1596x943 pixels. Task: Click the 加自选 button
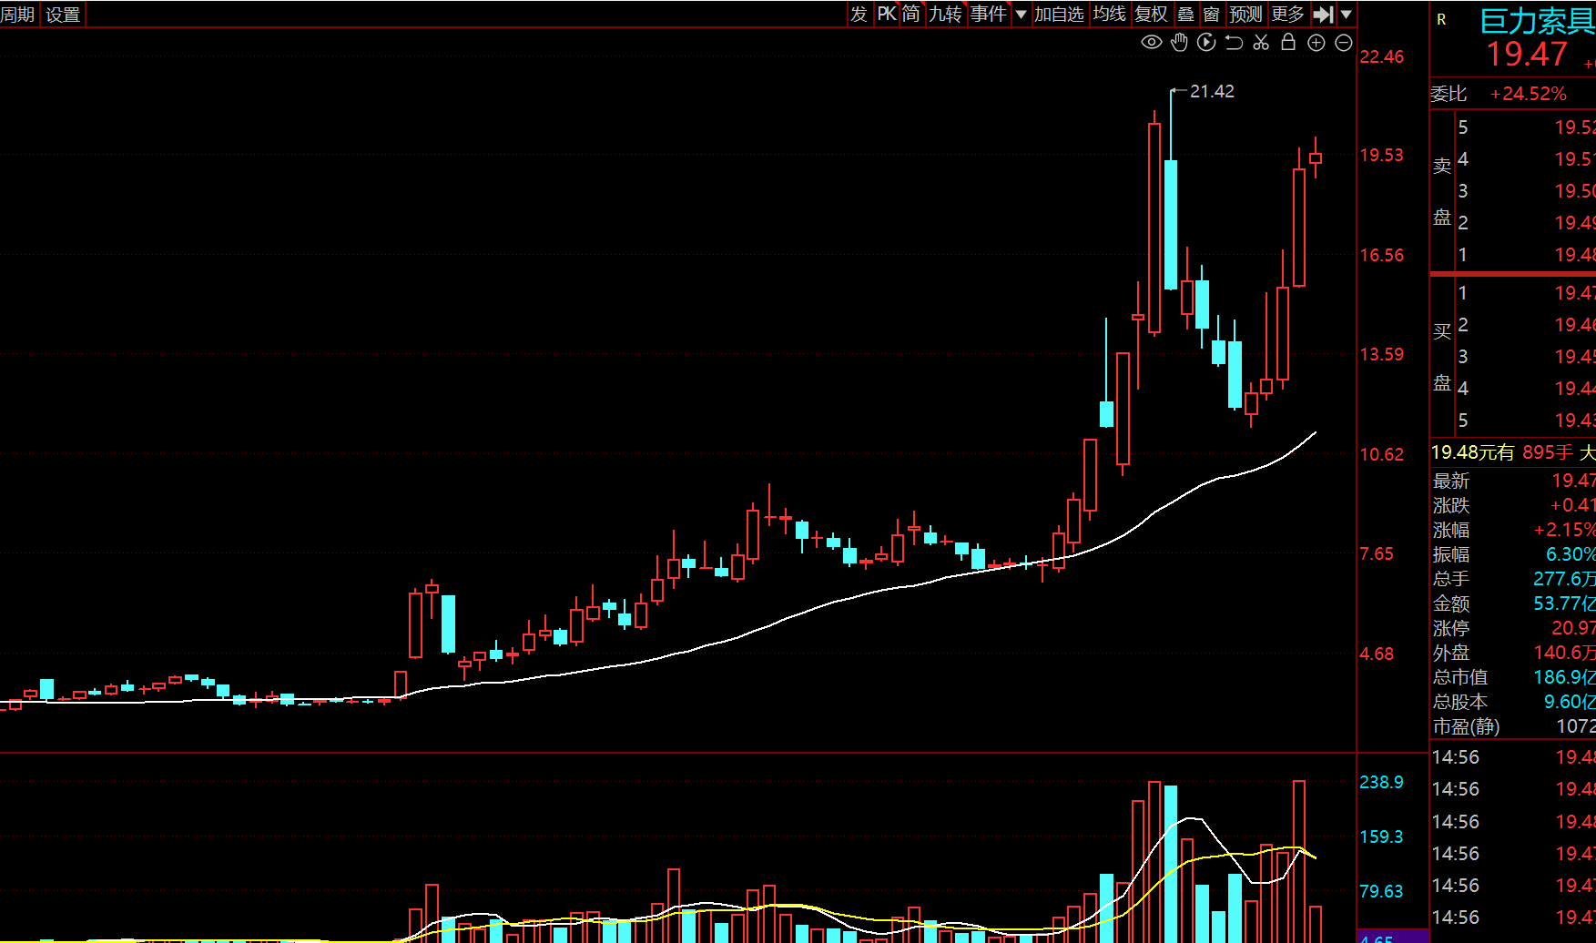point(1059,15)
